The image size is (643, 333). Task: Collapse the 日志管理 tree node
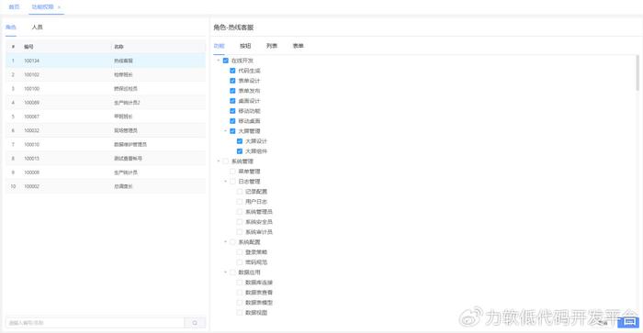226,182
